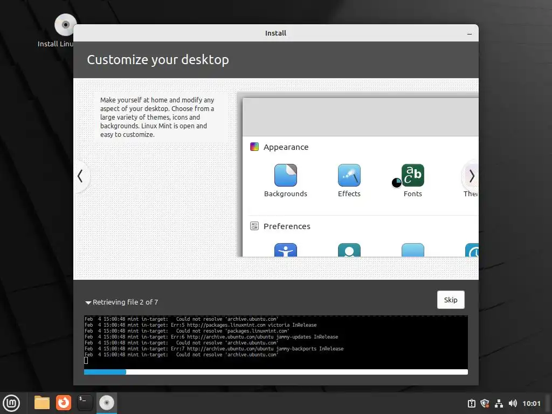This screenshot has width=552, height=414.
Task: Click the installation progress bar
Action: [276, 372]
